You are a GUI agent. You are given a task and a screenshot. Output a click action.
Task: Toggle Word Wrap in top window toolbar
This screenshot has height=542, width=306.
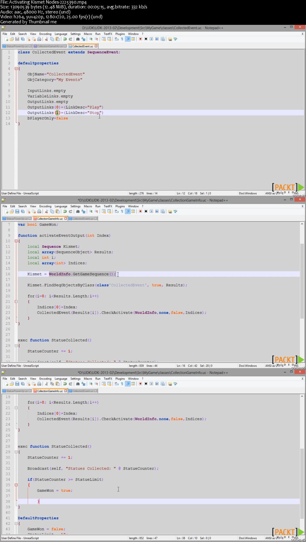tap(117, 39)
